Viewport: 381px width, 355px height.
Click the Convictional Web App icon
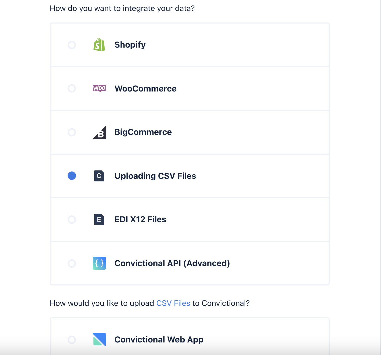click(99, 339)
